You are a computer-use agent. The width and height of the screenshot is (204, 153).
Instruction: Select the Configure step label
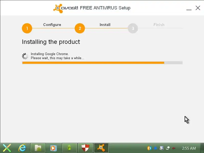[52, 25]
